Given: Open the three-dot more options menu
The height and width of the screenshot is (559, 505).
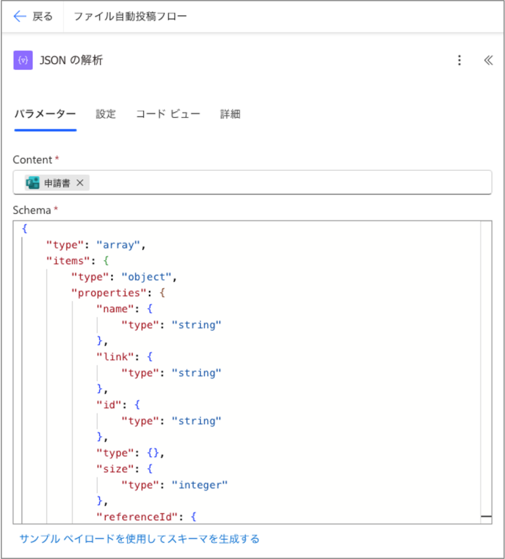Looking at the screenshot, I should click(460, 61).
